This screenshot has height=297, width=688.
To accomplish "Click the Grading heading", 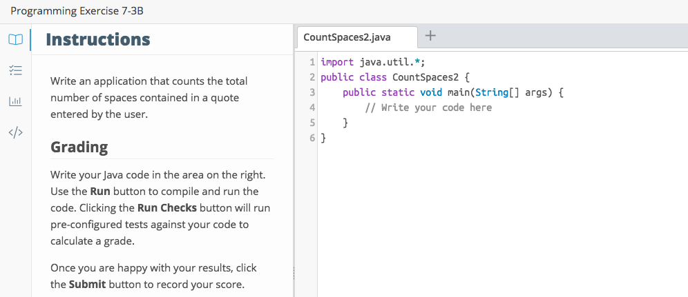I will pos(79,147).
